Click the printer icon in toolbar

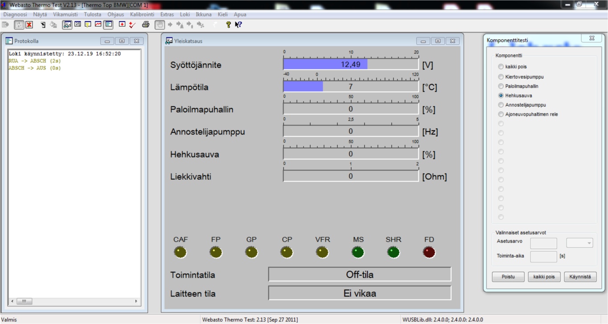click(146, 25)
